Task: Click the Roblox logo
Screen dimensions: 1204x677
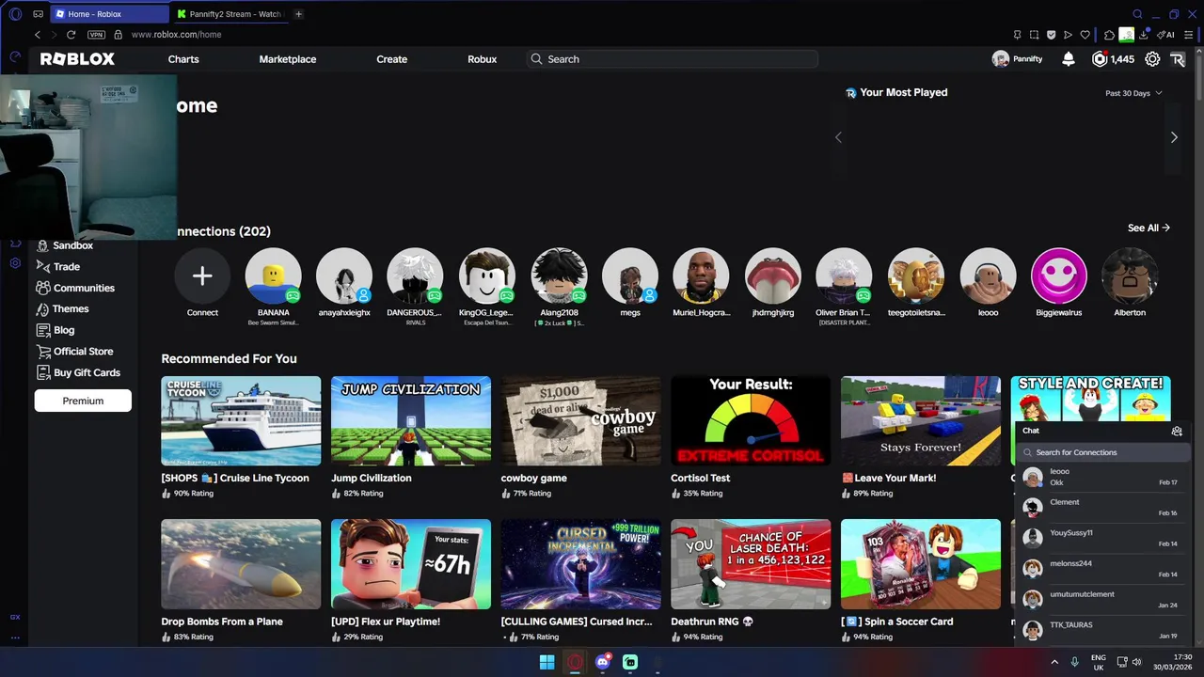Action: (77, 59)
